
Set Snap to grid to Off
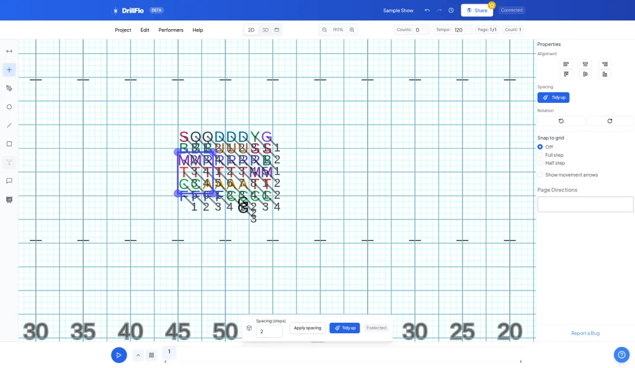pos(540,147)
